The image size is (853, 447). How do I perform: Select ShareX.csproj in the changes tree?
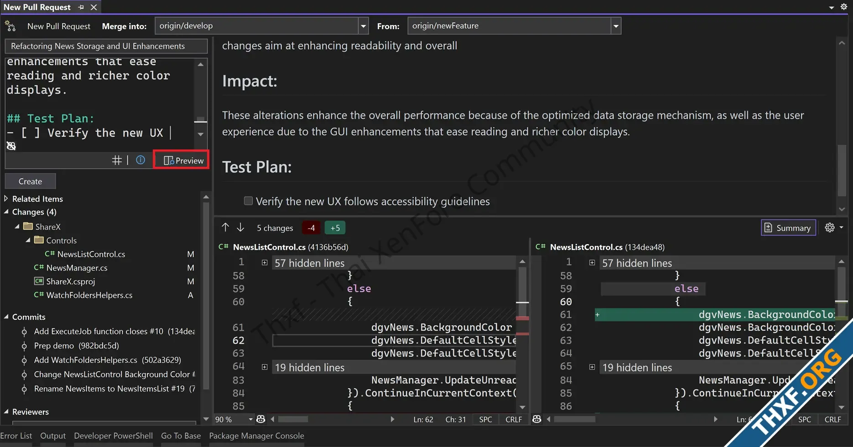[x=70, y=282]
